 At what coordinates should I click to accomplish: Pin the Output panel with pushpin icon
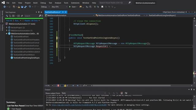[x=191, y=90]
